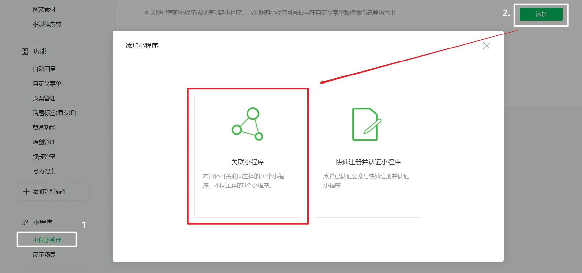The image size is (582, 273).
Task: Click the 小程序 link icon in sidebar
Action: (x=25, y=223)
